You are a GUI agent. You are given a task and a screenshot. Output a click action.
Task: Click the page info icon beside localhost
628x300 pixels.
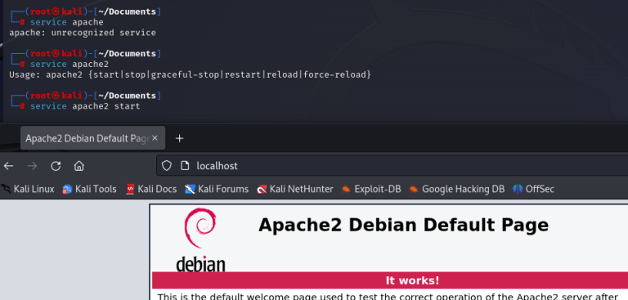click(x=185, y=166)
